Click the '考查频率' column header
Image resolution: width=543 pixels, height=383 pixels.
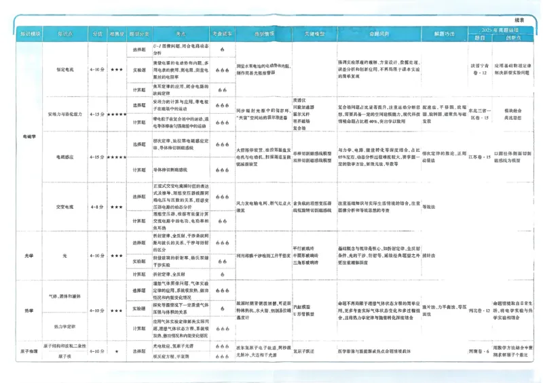(223, 34)
